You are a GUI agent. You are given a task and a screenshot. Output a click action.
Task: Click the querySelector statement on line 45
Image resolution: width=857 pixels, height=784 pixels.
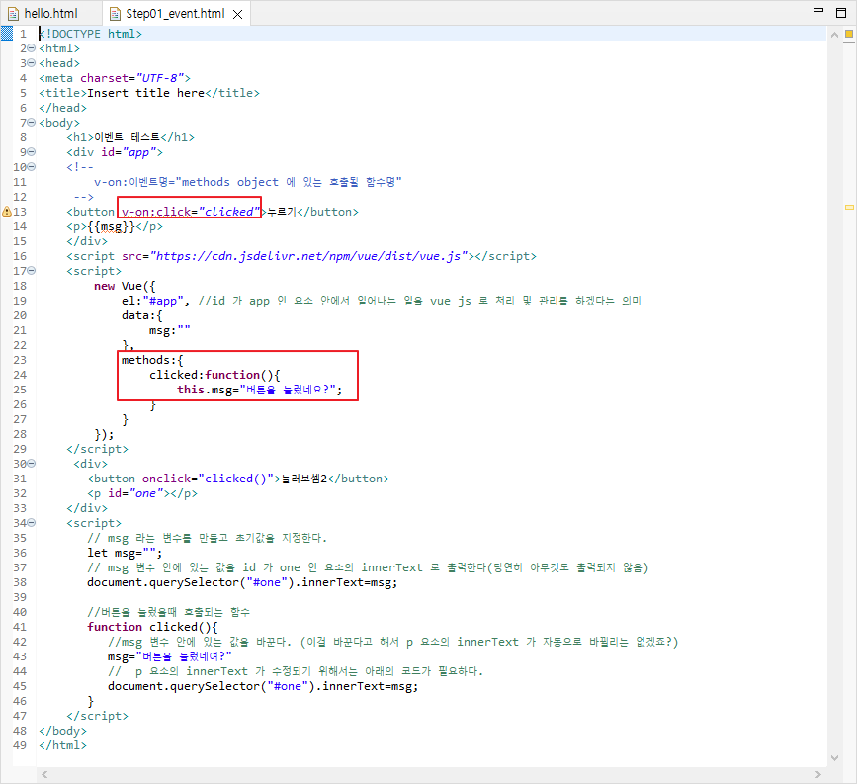(x=263, y=686)
